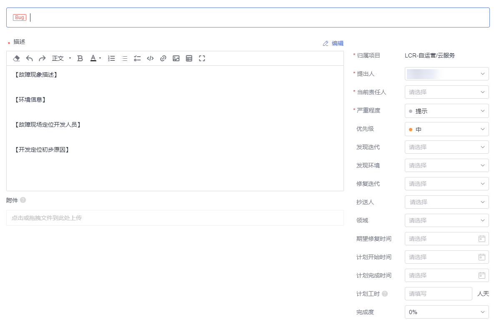Open the 严重程度 severity dropdown
Viewport: 494px width, 322px height.
coord(446,111)
